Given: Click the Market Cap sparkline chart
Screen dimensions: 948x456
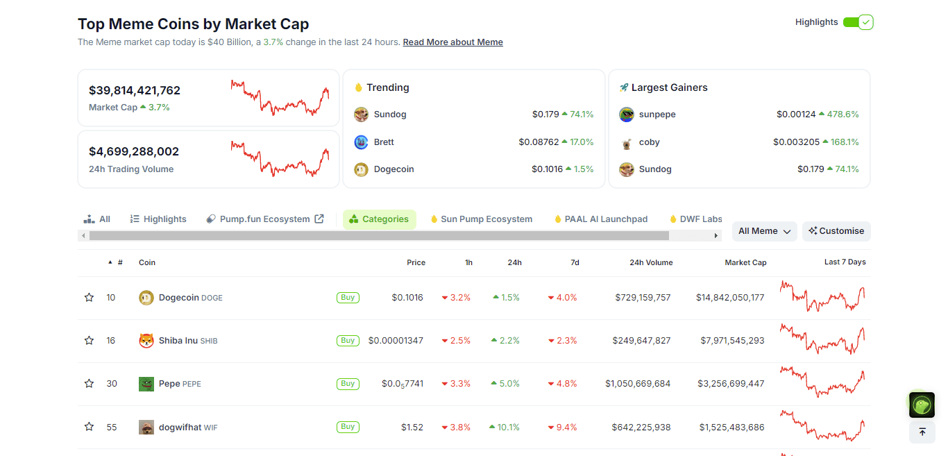Looking at the screenshot, I should tap(280, 98).
